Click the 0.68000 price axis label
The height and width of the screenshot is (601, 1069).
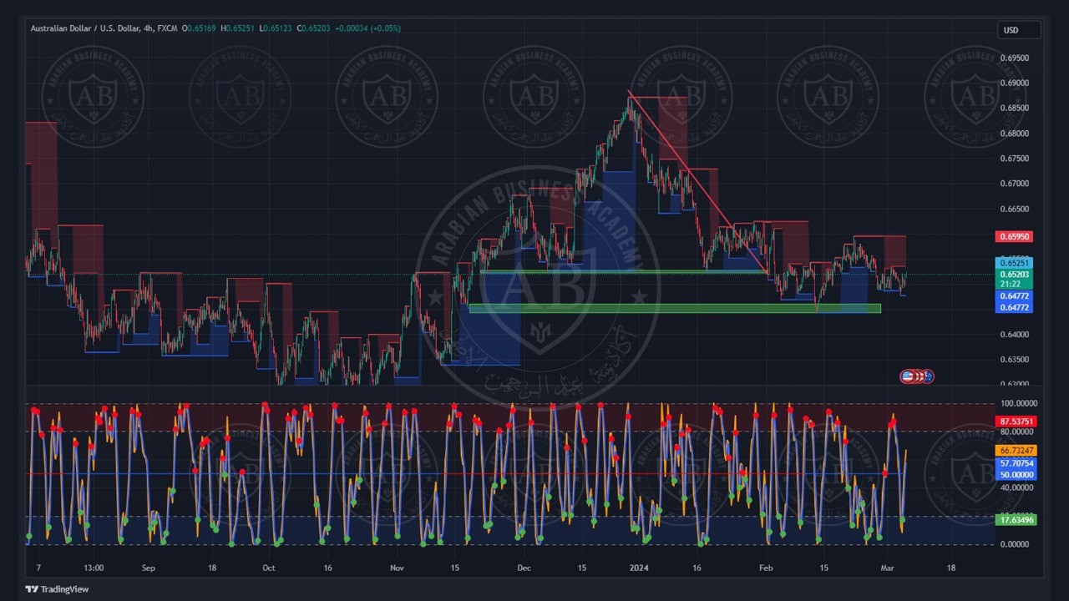tap(1015, 134)
